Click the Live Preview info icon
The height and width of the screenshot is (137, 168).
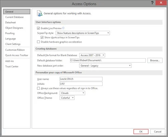[63, 28]
